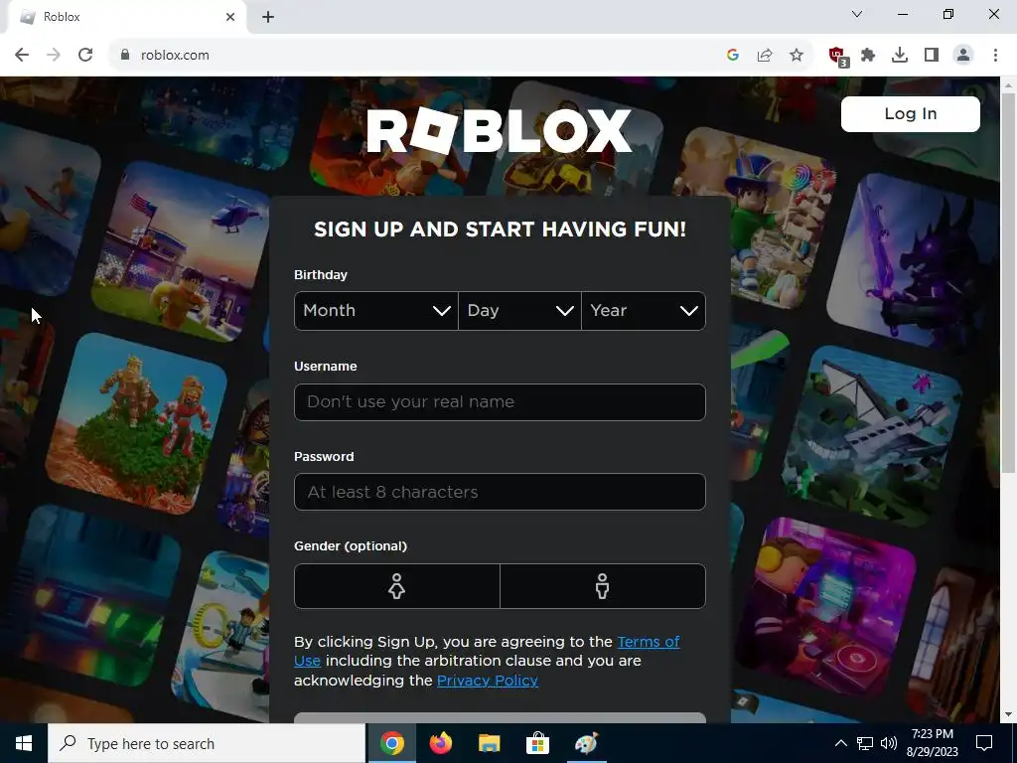Open Microsoft Store from the taskbar

tap(537, 743)
